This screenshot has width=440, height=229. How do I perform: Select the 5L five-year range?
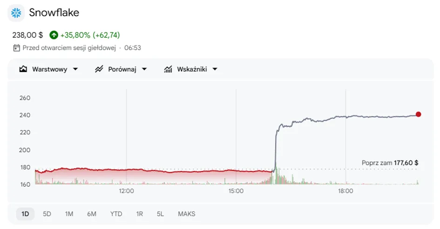(160, 214)
